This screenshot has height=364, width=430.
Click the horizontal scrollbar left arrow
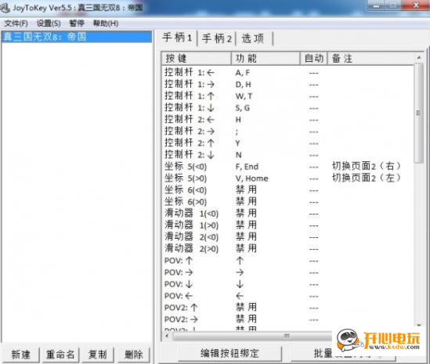tap(167, 336)
